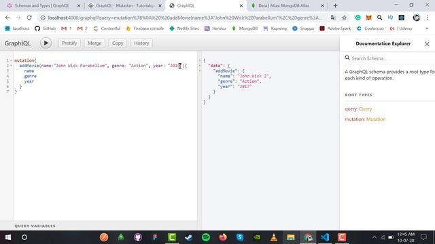Open Firefox from the taskbar
Viewport: 435px width, 244px height.
[223, 237]
